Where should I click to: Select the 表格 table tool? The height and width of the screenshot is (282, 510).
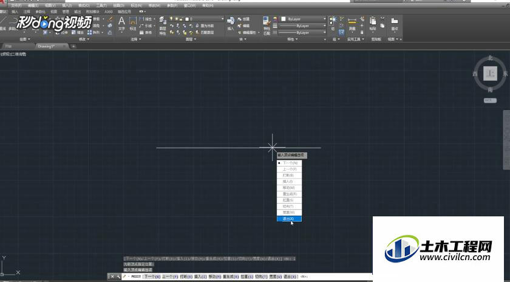tap(146, 33)
